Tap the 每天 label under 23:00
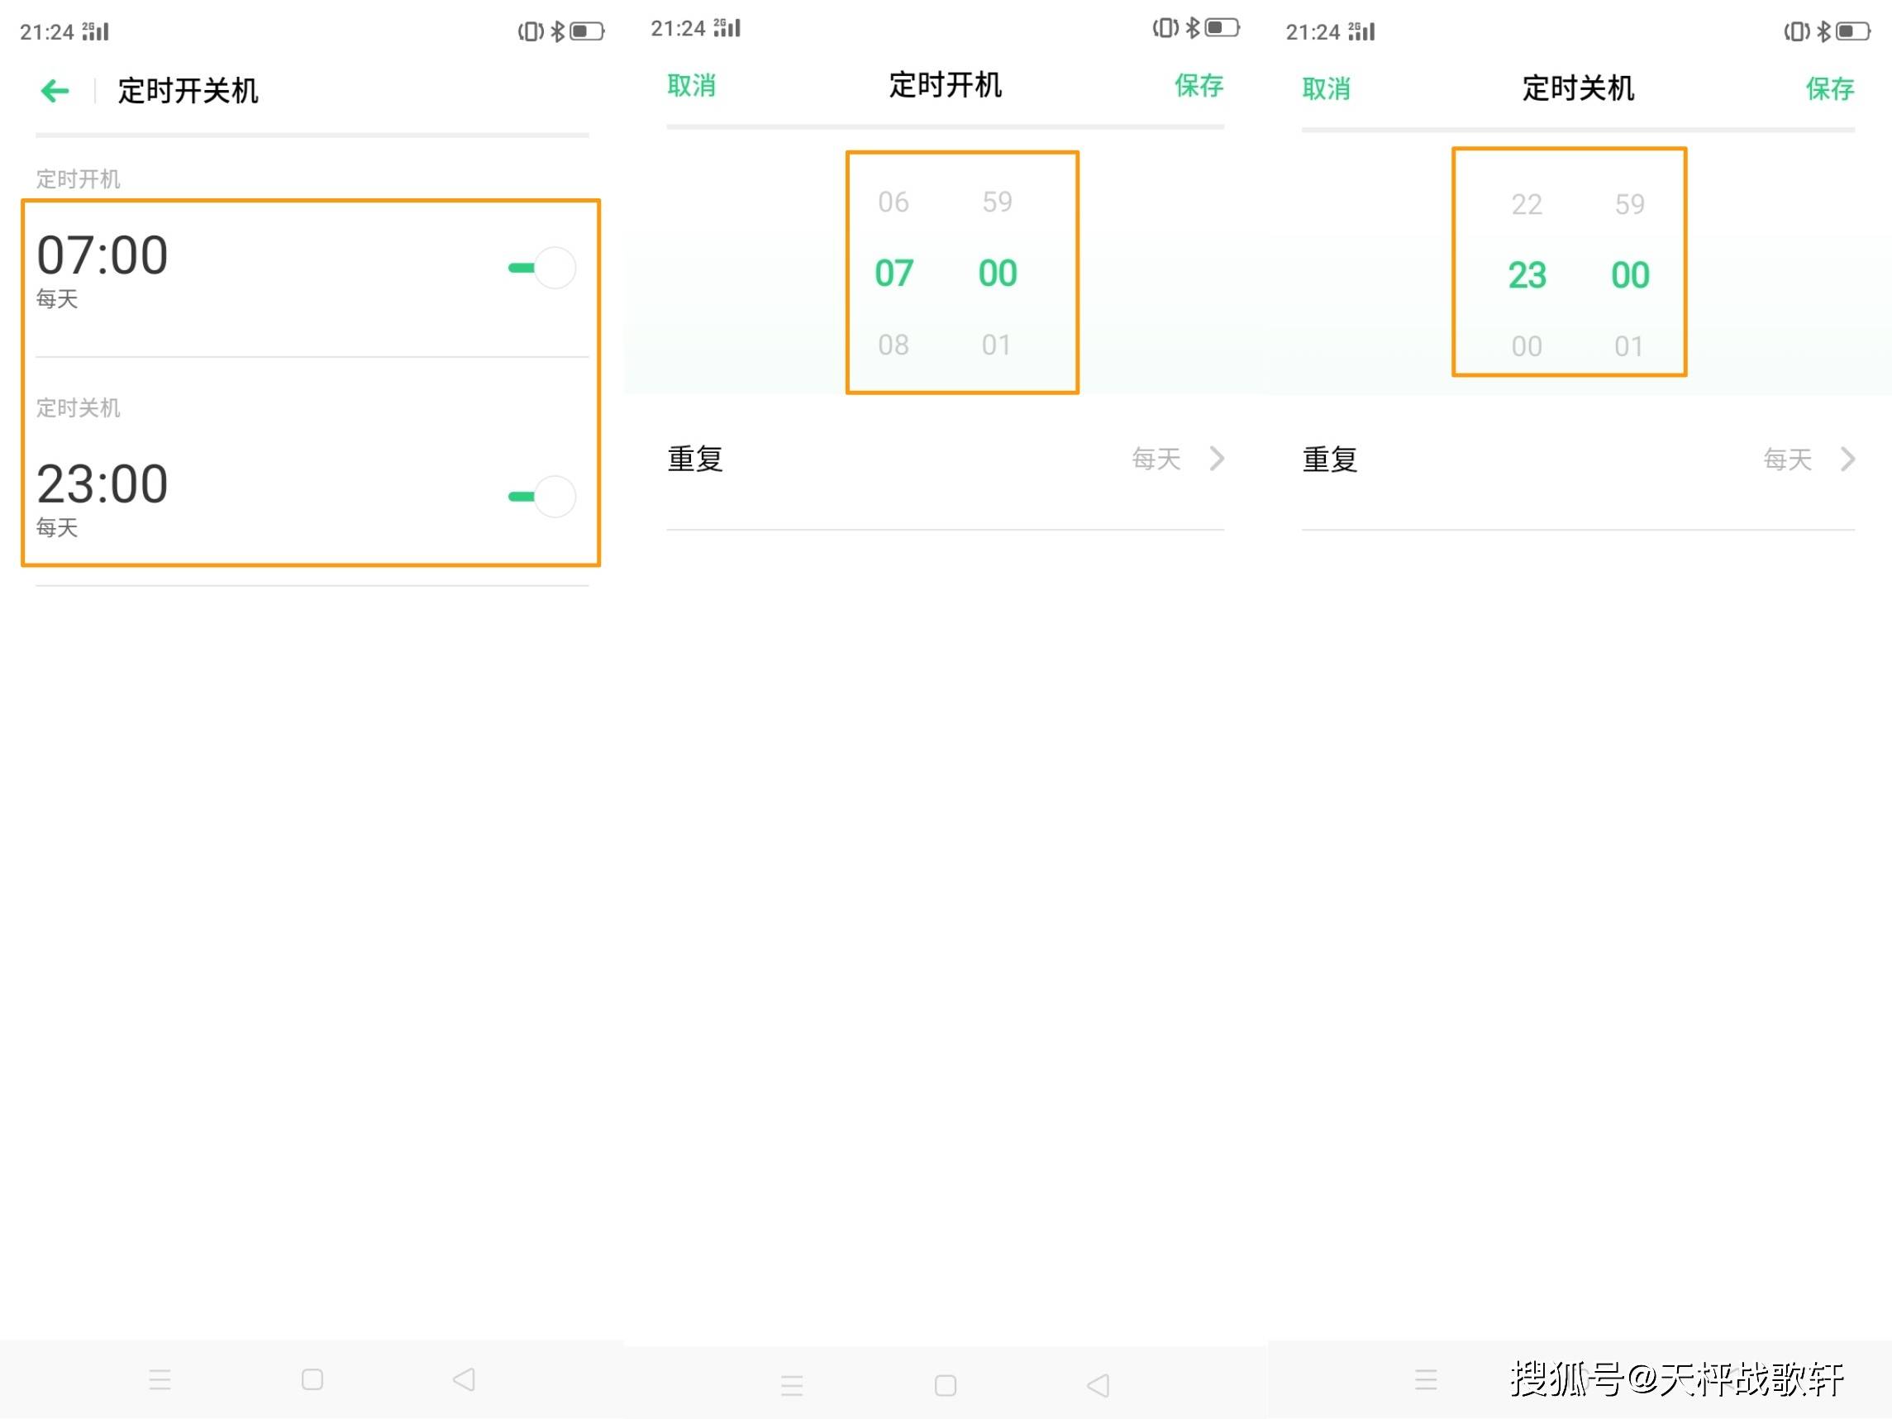1892x1419 pixels. pyautogui.click(x=57, y=527)
